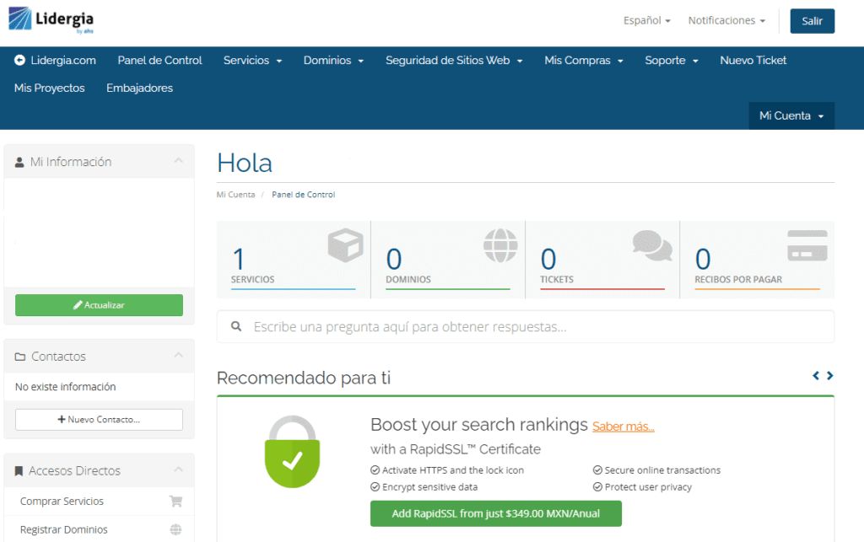Open Nuevo Ticket menu item
864x542 pixels.
click(x=753, y=61)
